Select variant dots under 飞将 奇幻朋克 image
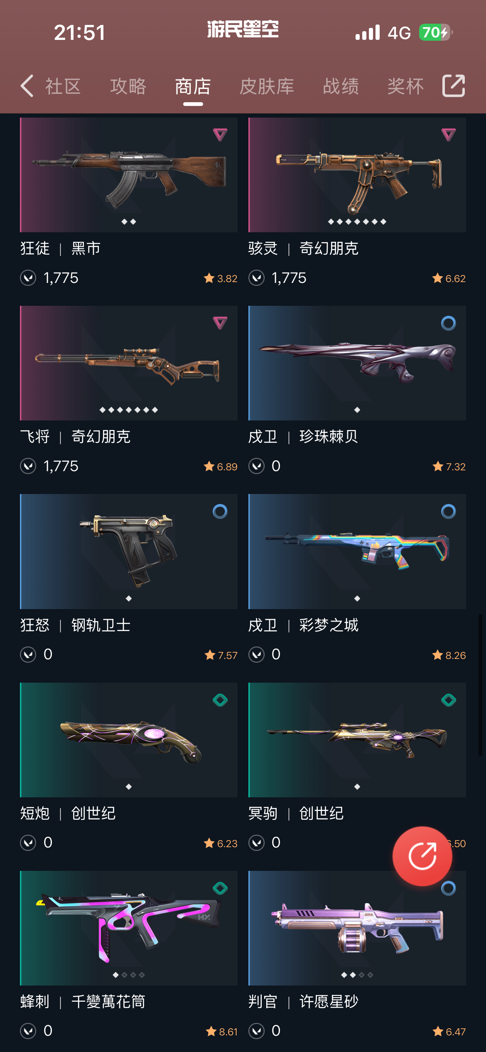The width and height of the screenshot is (486, 1052). coord(129,410)
